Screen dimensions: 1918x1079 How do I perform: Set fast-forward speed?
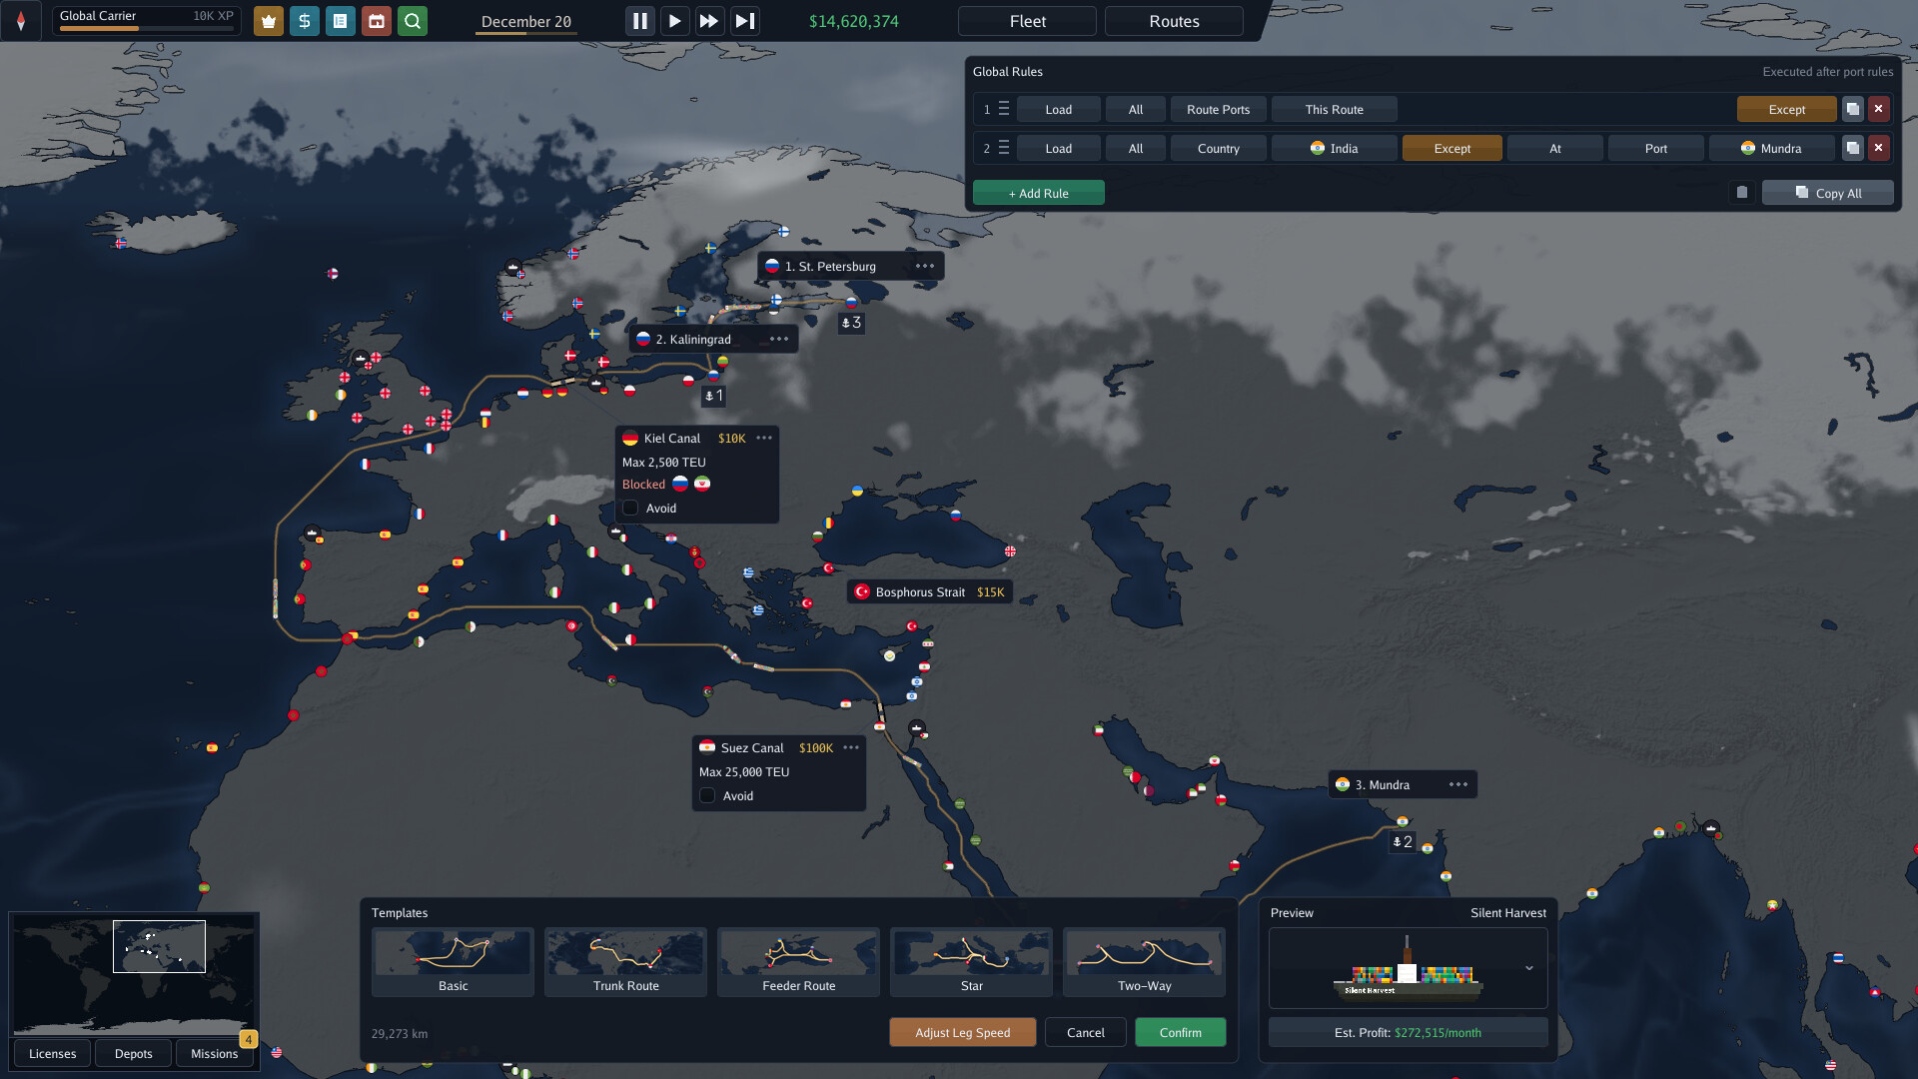tap(709, 21)
